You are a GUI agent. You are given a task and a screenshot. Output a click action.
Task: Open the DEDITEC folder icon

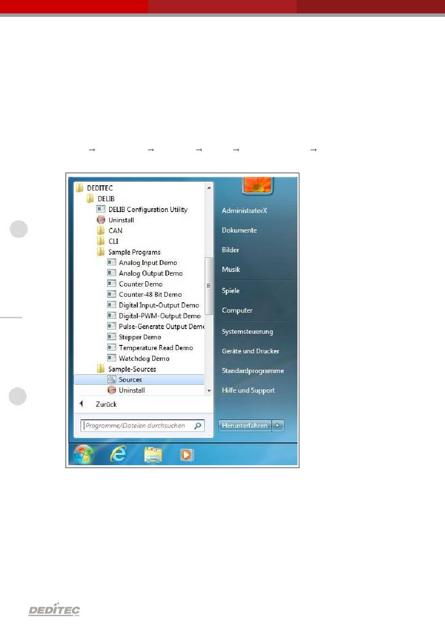[x=80, y=188]
